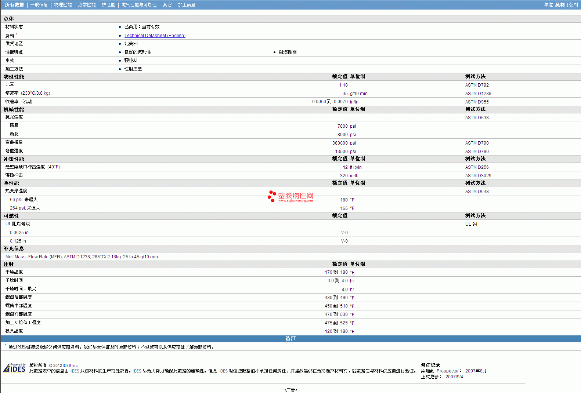
Task: Open the 一般信息 tab
Action: (39, 5)
